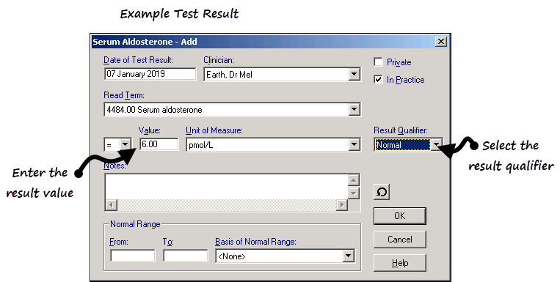This screenshot has height=282, width=560.
Task: Tick the Private checkbox
Action: point(378,62)
